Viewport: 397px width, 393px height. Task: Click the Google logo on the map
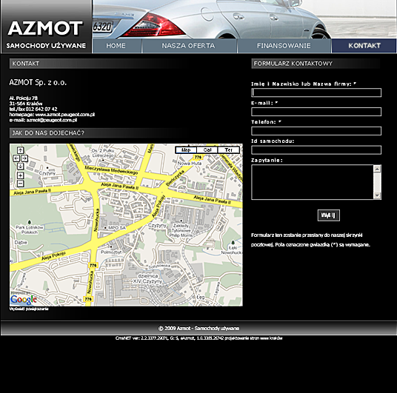[24, 300]
